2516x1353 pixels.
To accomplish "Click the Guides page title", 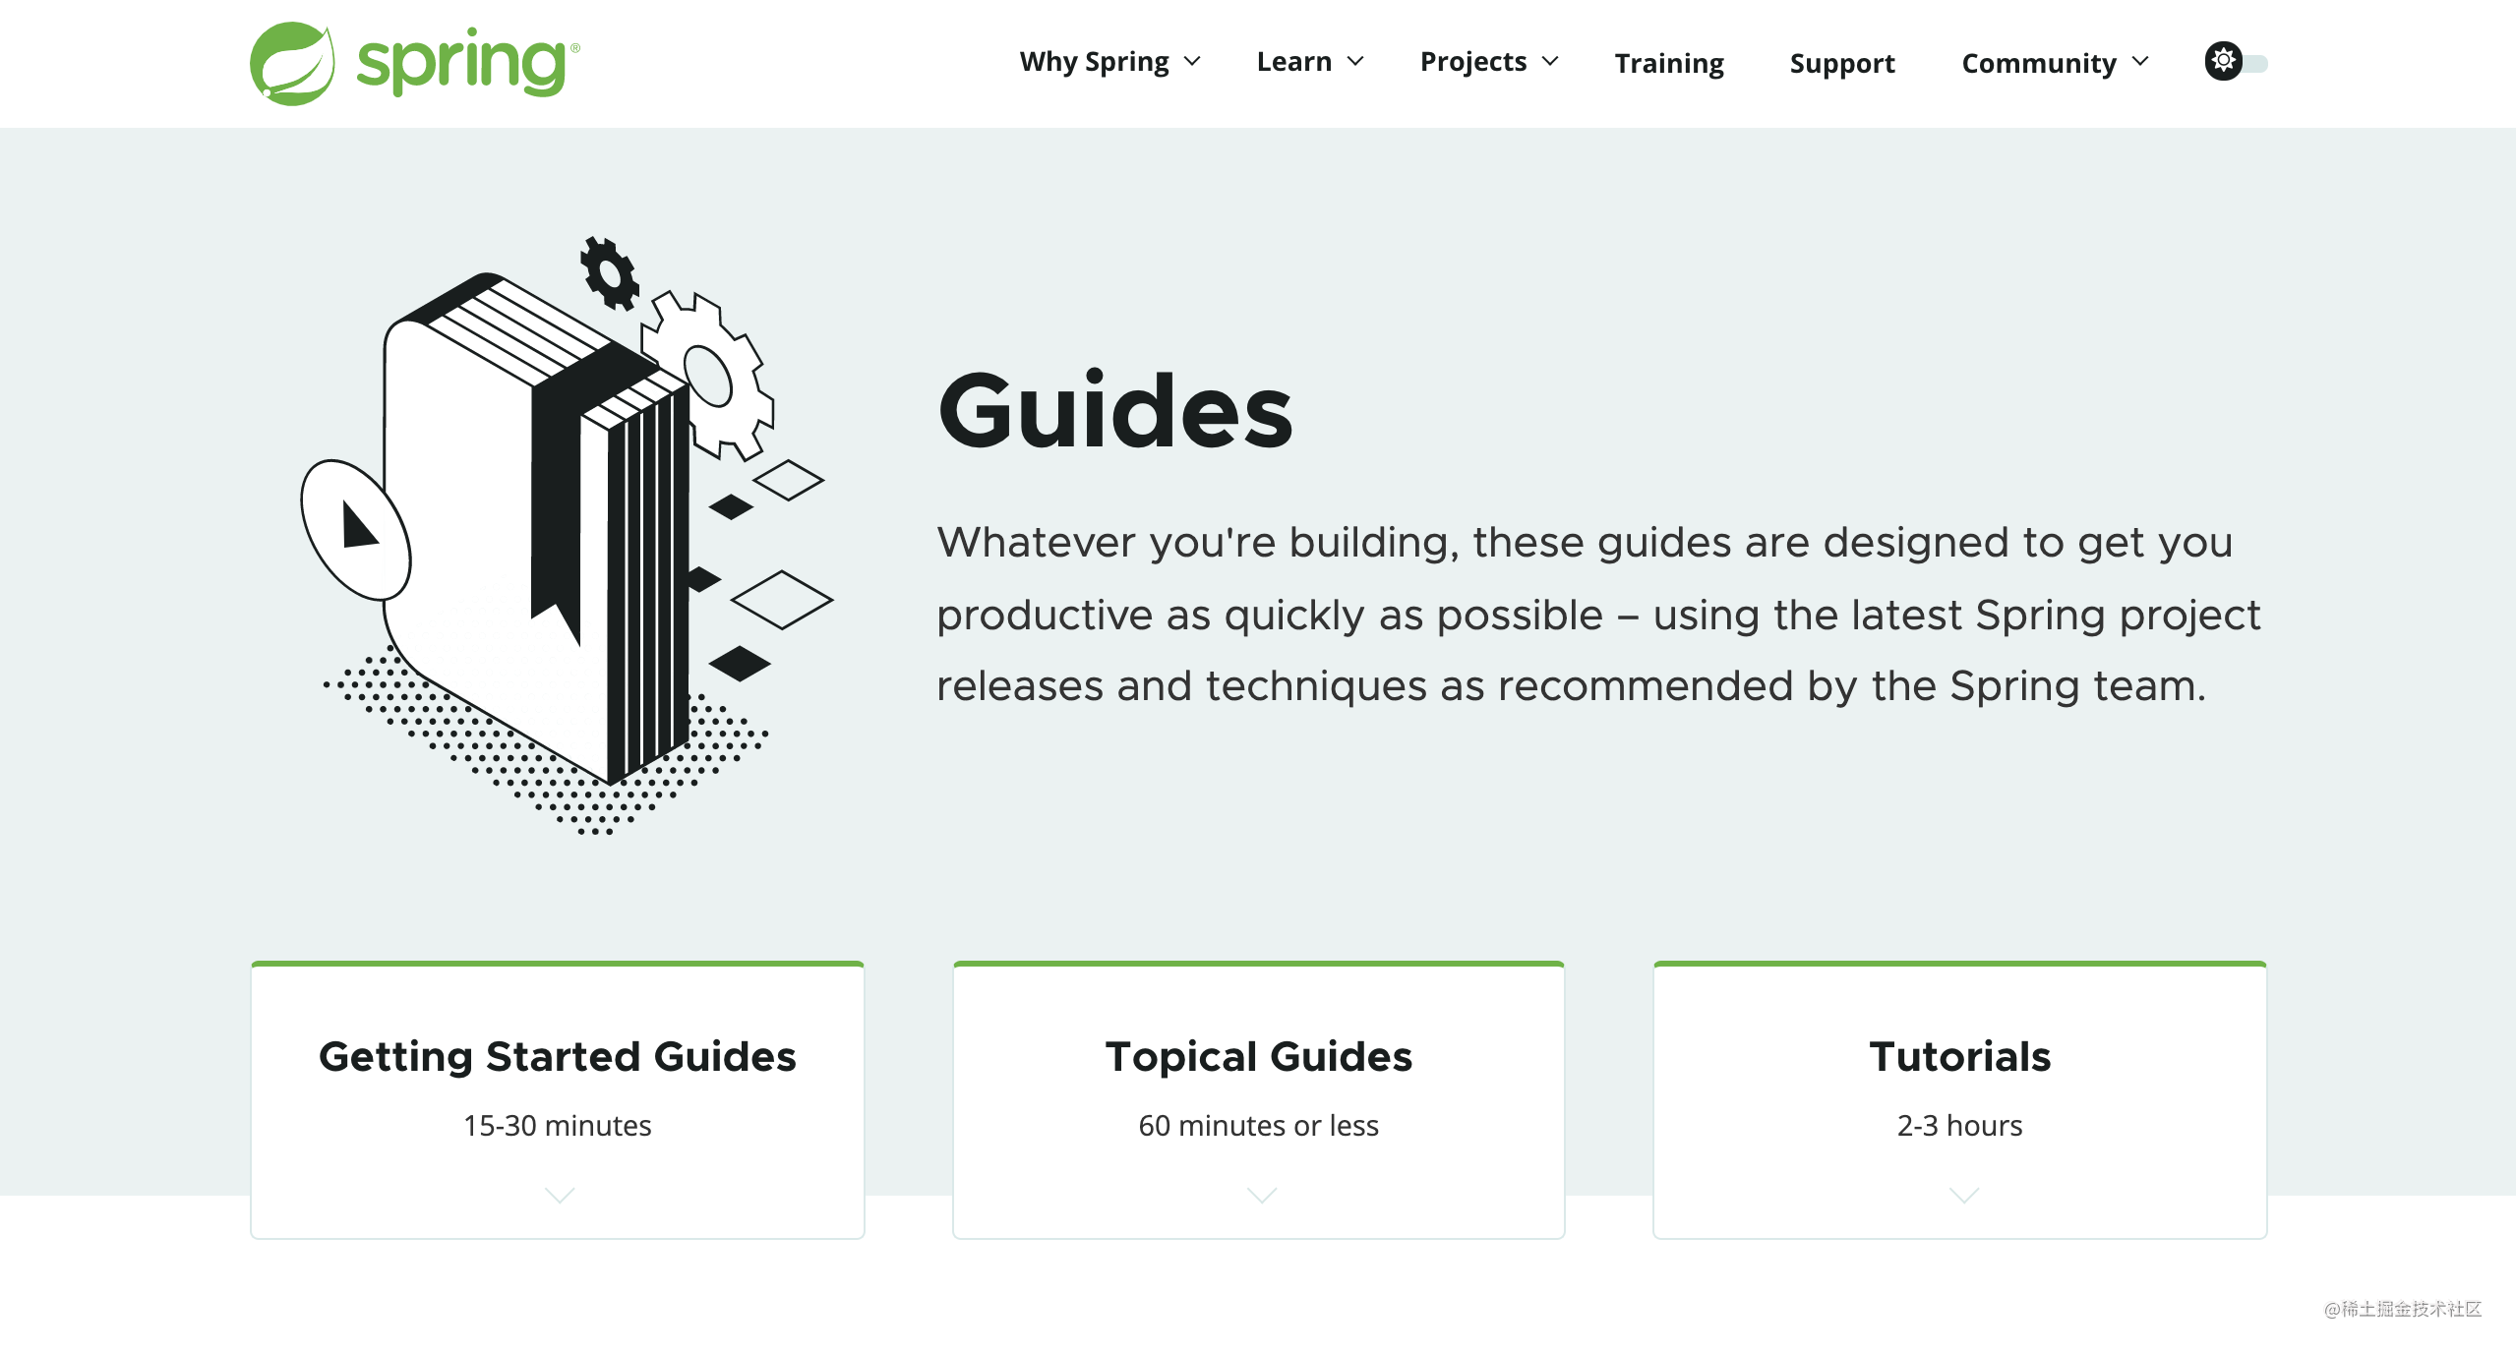I will pyautogui.click(x=1115, y=411).
